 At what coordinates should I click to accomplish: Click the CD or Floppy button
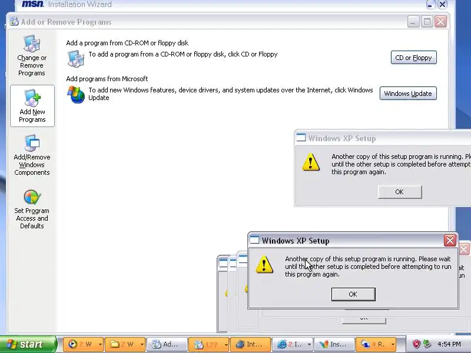[x=414, y=58]
